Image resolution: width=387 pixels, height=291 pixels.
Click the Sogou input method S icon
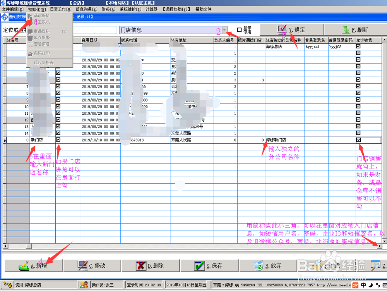click(355, 285)
